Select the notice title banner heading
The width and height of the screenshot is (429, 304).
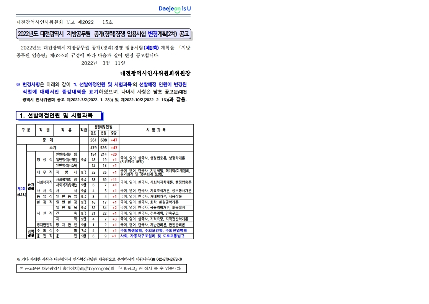point(103,34)
